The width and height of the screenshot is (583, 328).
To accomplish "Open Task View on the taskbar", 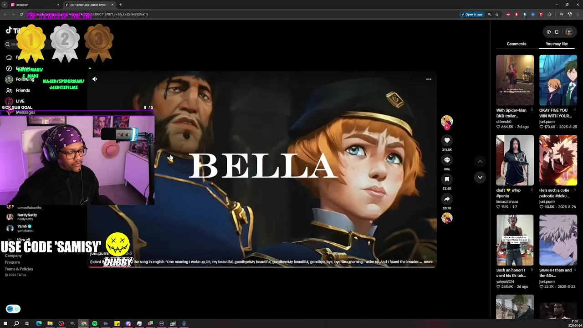I will point(27,323).
